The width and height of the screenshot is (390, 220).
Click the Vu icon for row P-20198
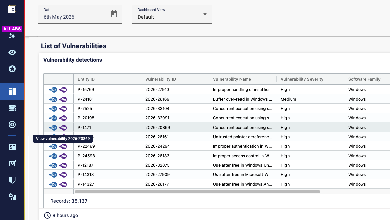[x=63, y=118]
